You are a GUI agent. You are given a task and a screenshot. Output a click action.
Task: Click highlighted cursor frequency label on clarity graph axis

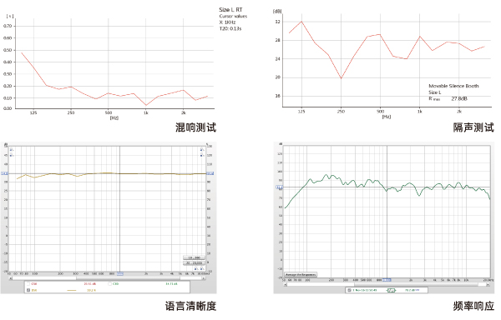pyautogui.click(x=119, y=274)
